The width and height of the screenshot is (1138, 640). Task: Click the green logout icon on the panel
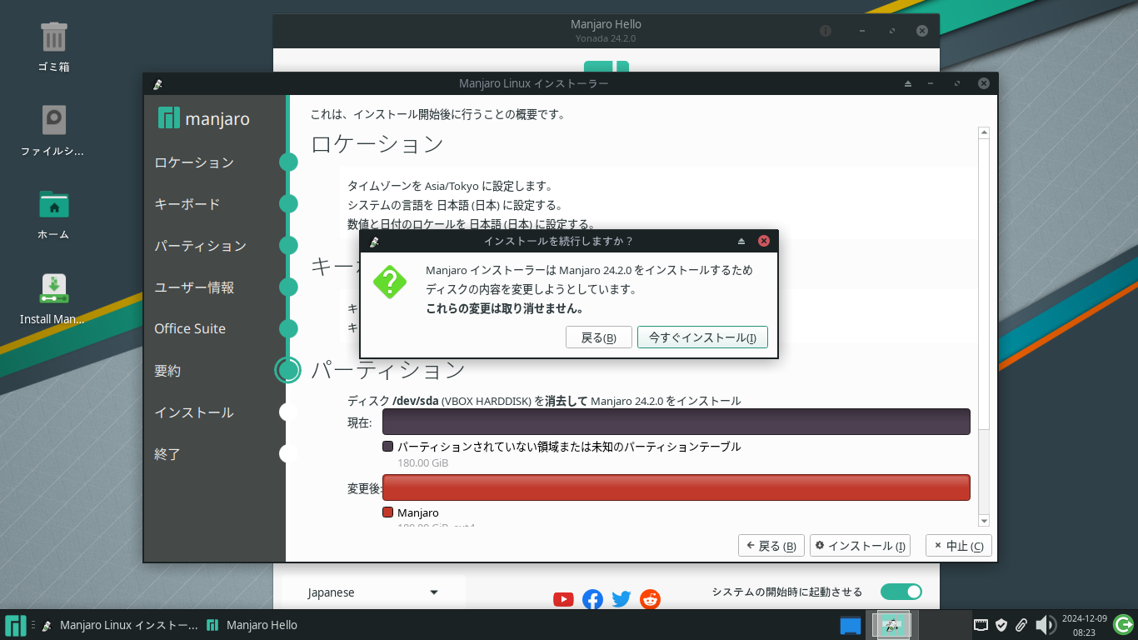point(1123,624)
